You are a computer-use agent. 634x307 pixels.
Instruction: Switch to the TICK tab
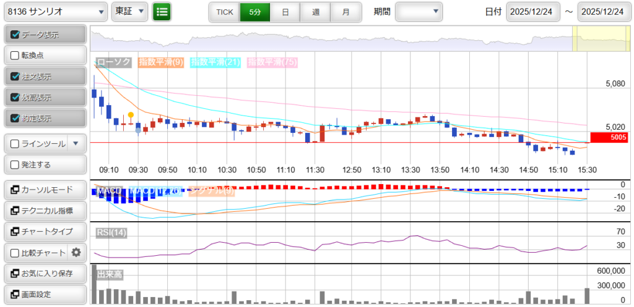[x=224, y=12]
